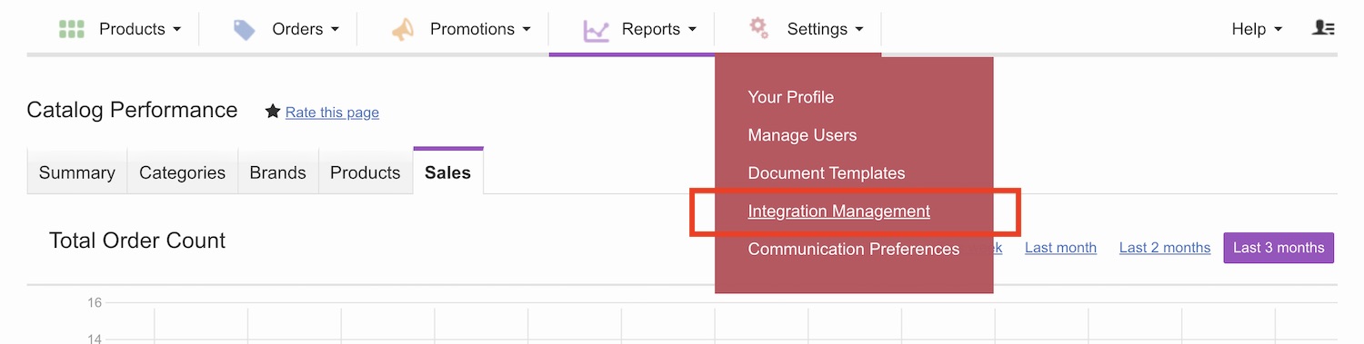This screenshot has height=344, width=1364.
Task: Open the Promotions dropdown menu
Action: (x=480, y=29)
